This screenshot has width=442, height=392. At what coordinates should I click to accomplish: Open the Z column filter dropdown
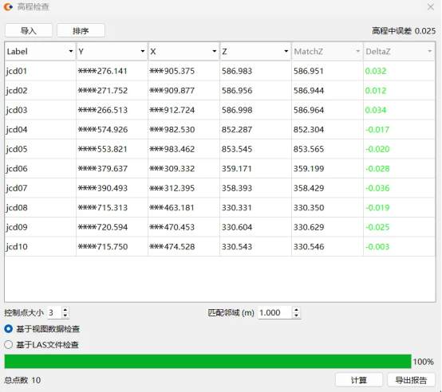coord(286,51)
